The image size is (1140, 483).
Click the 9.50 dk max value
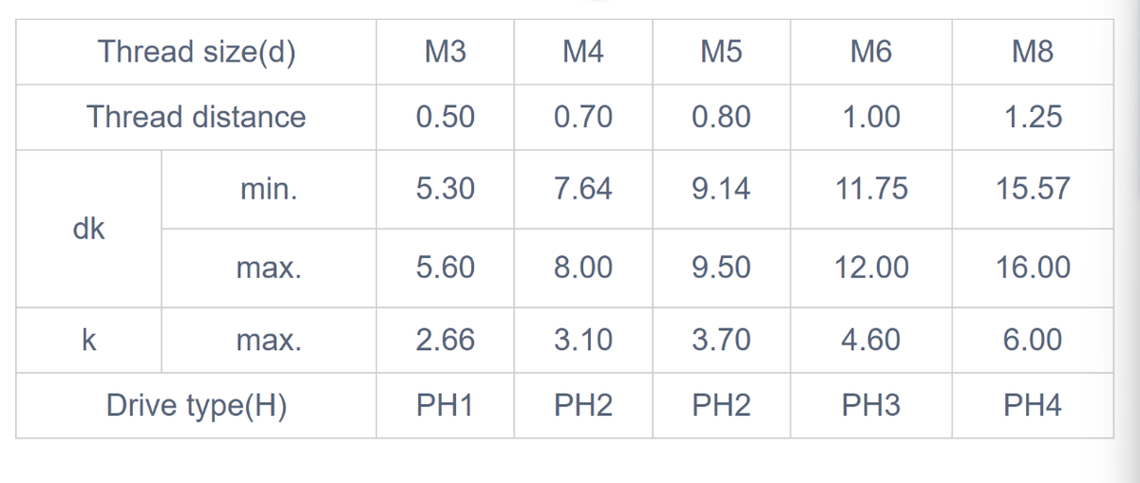[x=721, y=268]
